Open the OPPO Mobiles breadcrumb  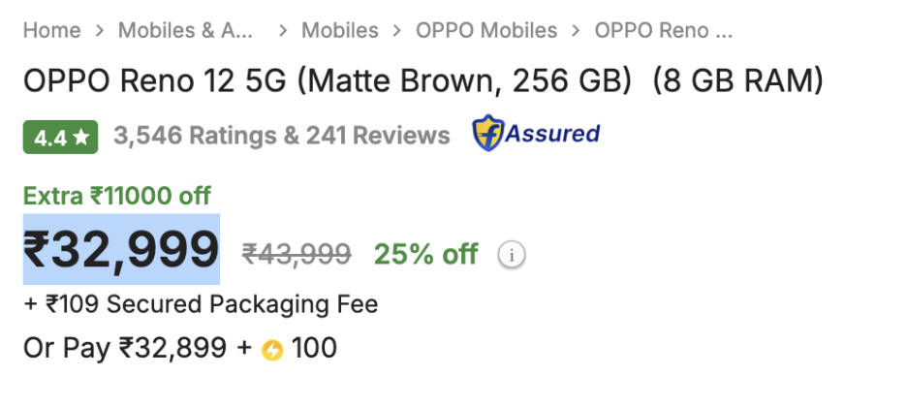486,30
